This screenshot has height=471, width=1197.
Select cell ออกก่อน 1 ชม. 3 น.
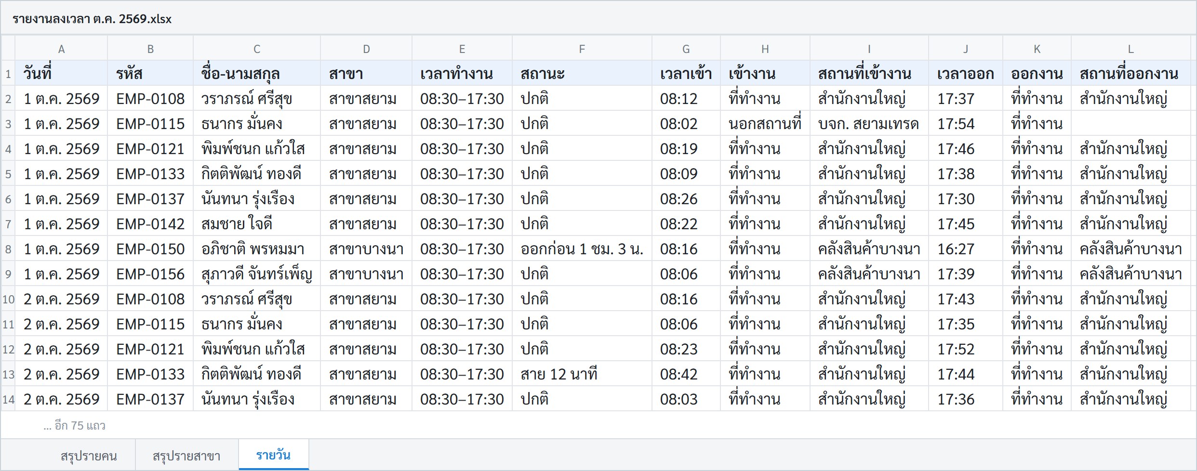tap(582, 249)
